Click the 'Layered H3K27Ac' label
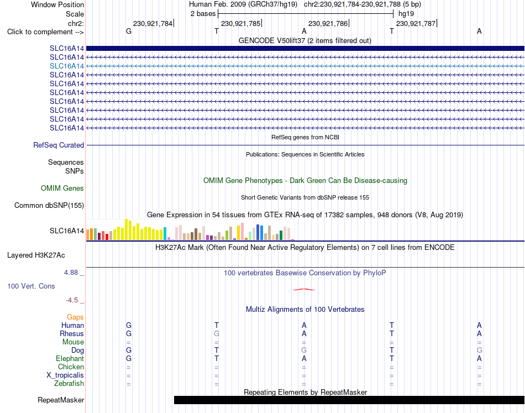Screen dimensions: 525x413 tap(36, 255)
